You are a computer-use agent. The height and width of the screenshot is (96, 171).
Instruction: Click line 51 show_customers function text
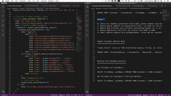click(x=30, y=19)
